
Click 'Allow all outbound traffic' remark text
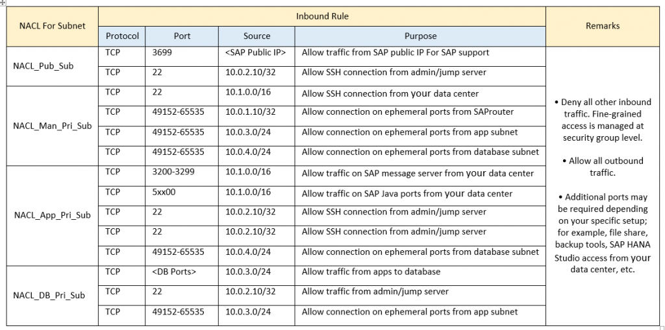point(603,167)
